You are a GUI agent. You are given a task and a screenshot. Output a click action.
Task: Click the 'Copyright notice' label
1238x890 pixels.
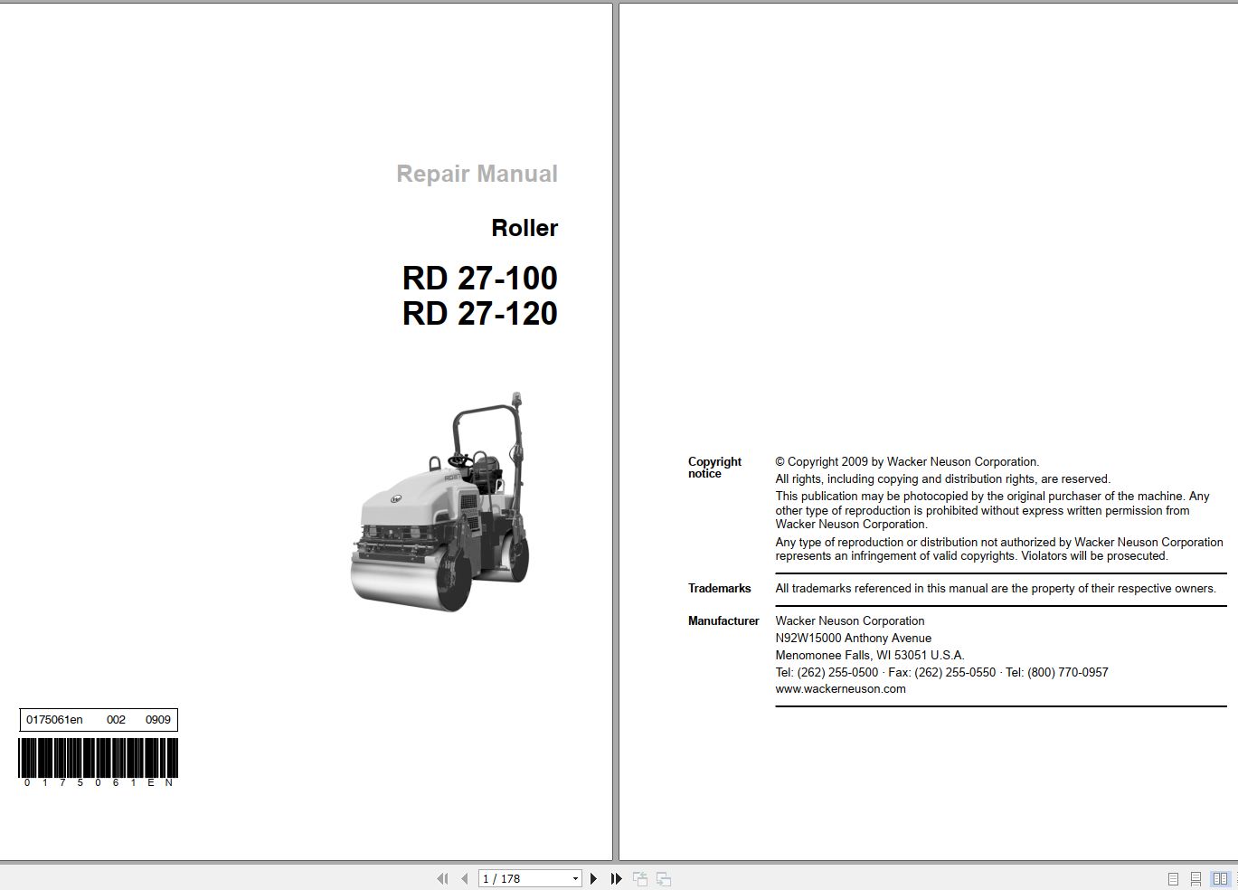pos(714,468)
